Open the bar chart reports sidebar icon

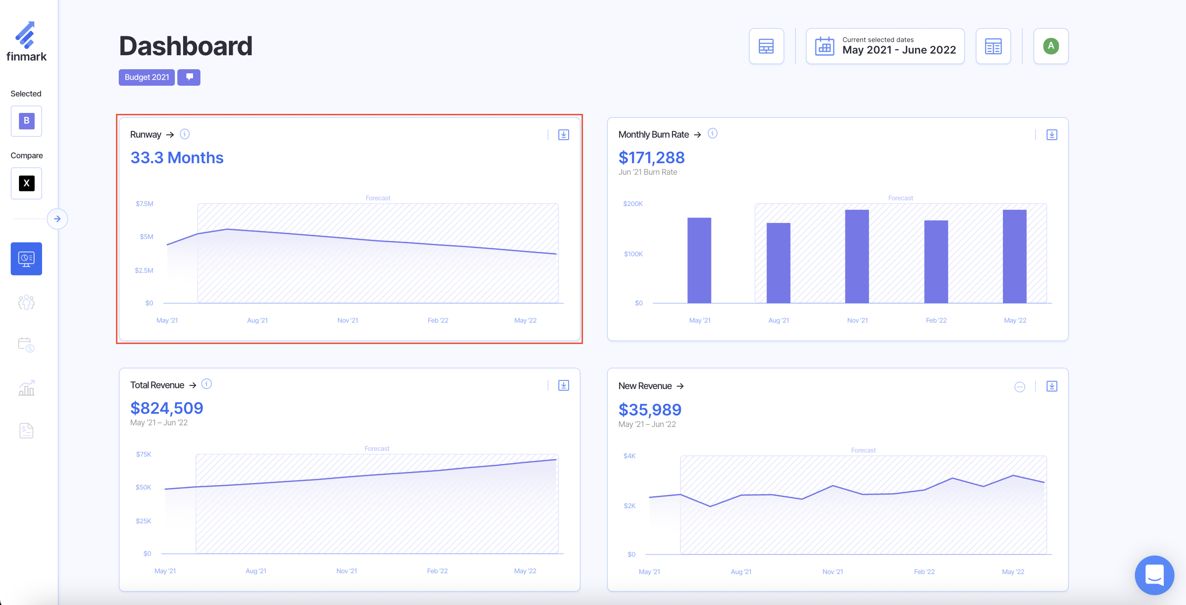pos(26,388)
